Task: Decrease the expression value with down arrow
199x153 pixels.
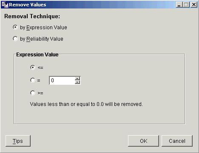Action: [x=77, y=82]
